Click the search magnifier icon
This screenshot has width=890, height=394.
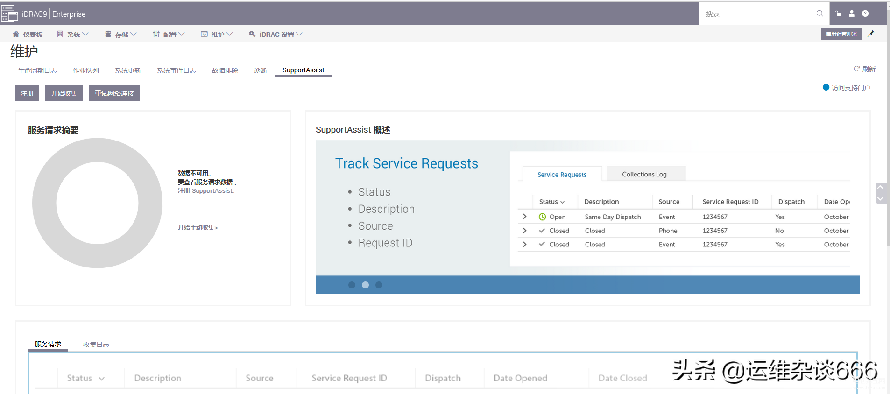click(x=819, y=14)
